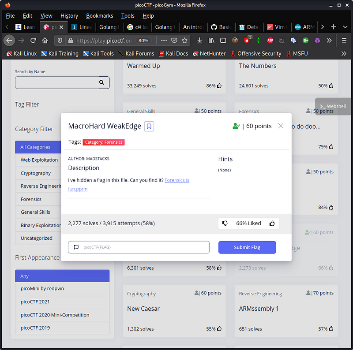Screen dimensions: 353x350
Task: Click the search magnifier in Search by Name
Action: click(x=101, y=82)
